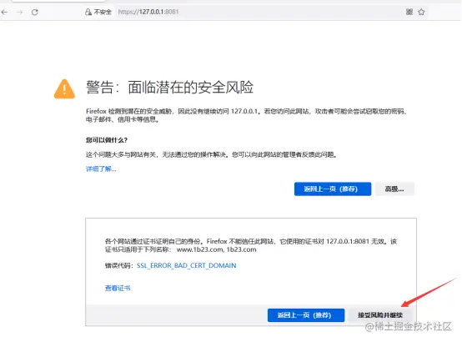Click the browser back arrow
This screenshot has width=462, height=342.
(x=4, y=12)
